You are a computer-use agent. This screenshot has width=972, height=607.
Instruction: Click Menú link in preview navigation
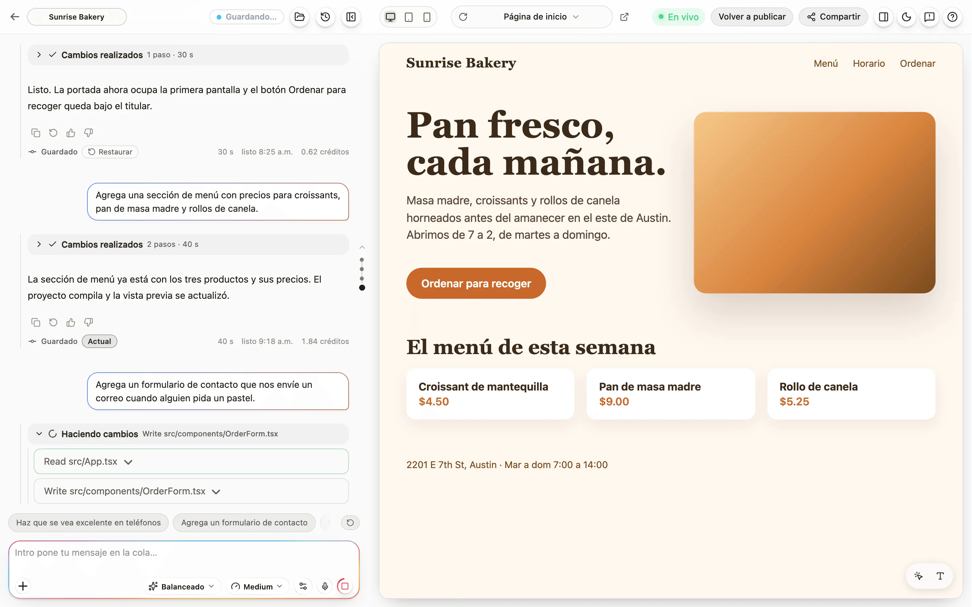tap(826, 63)
